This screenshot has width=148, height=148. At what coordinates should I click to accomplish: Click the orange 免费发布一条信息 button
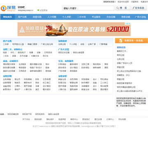point(132,41)
